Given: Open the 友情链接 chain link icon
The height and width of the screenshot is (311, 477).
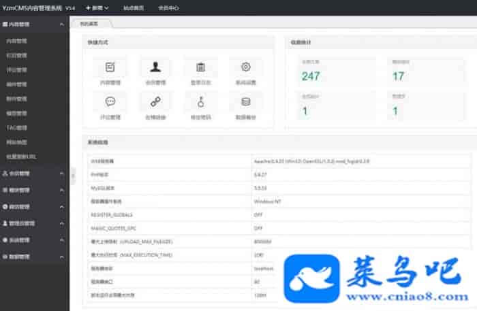Looking at the screenshot, I should coord(155,102).
